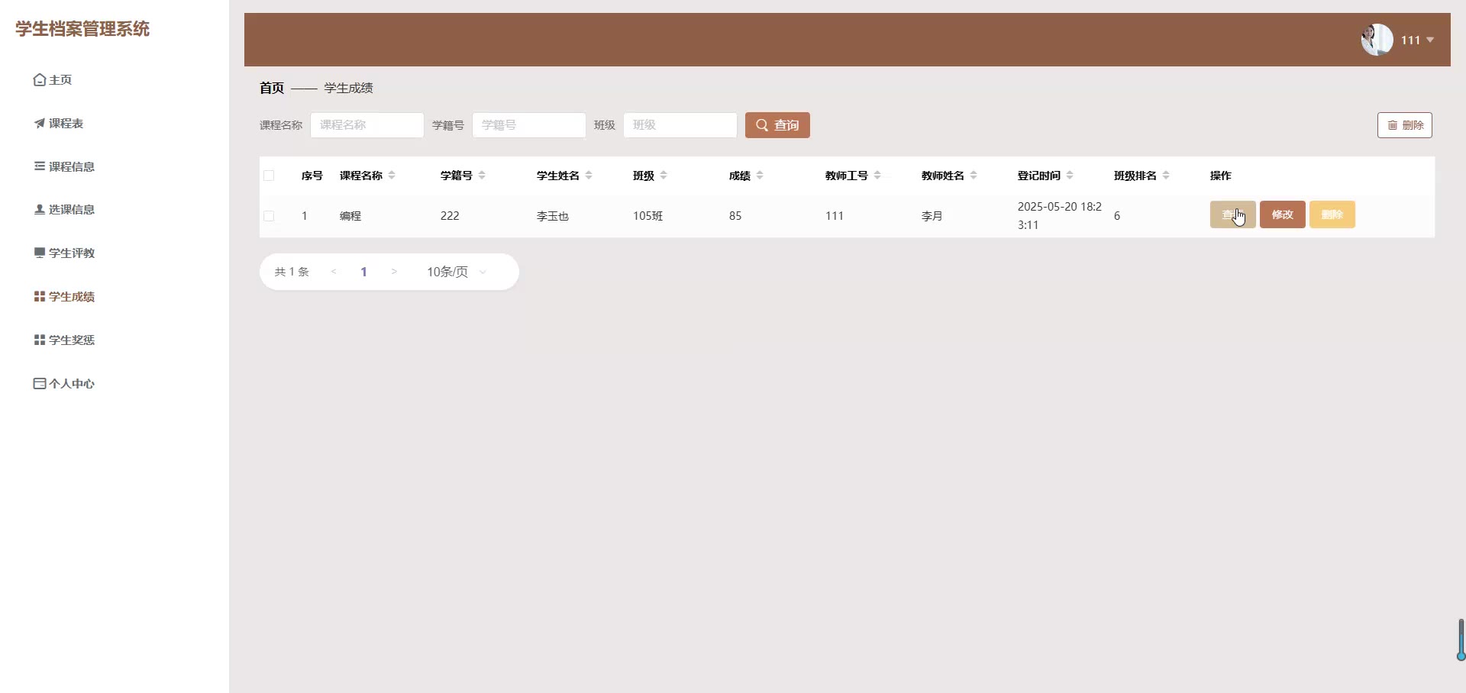Focus the 课程名称 search field
This screenshot has width=1466, height=693.
coord(367,125)
